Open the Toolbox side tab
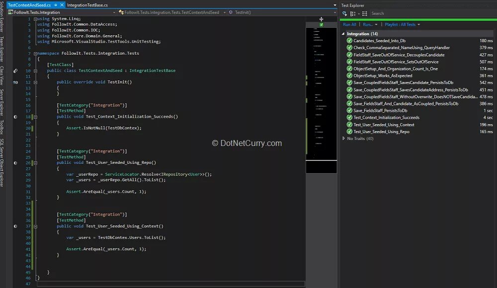Screen dimensions: 497x288 coord(2,127)
